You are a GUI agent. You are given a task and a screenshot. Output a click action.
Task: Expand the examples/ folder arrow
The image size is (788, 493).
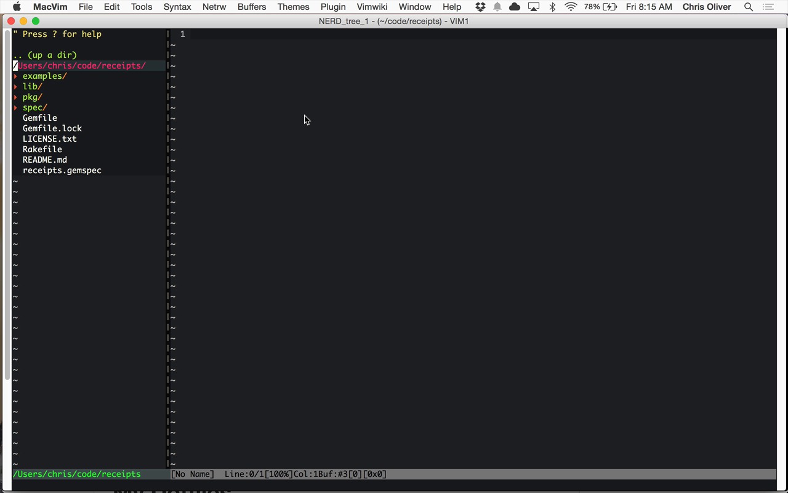(x=15, y=76)
